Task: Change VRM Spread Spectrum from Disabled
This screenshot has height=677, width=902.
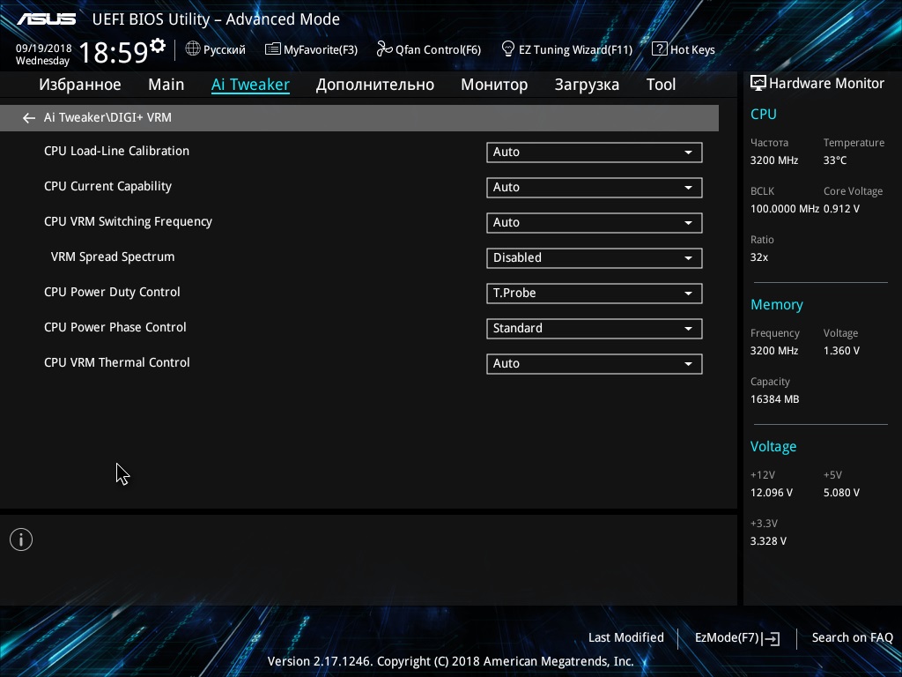Action: (595, 258)
